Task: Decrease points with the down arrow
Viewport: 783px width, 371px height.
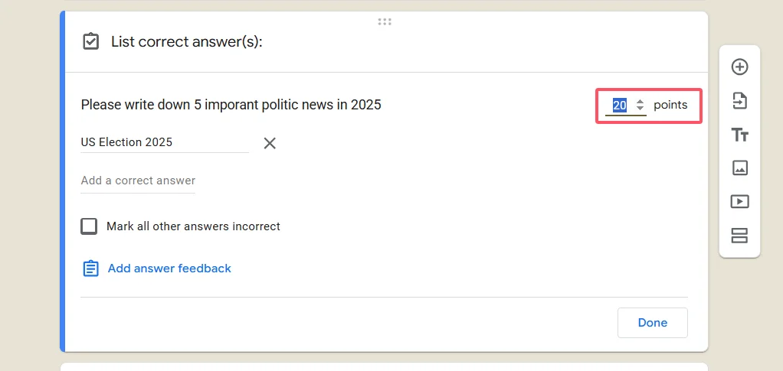Action: (640, 109)
